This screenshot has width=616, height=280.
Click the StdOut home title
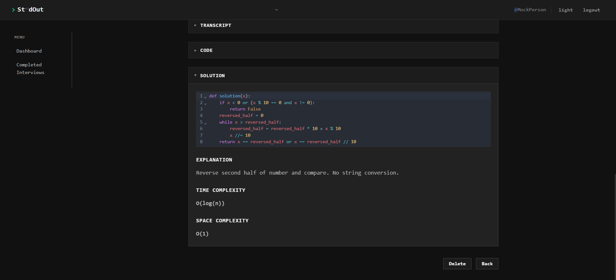click(30, 10)
